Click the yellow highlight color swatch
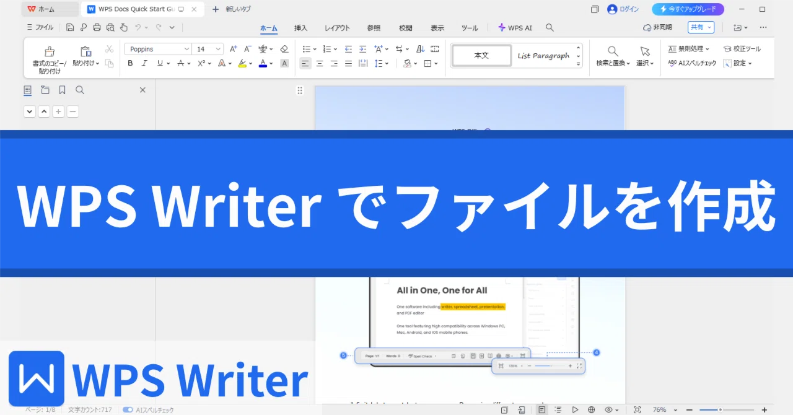793x415 pixels. coord(242,63)
